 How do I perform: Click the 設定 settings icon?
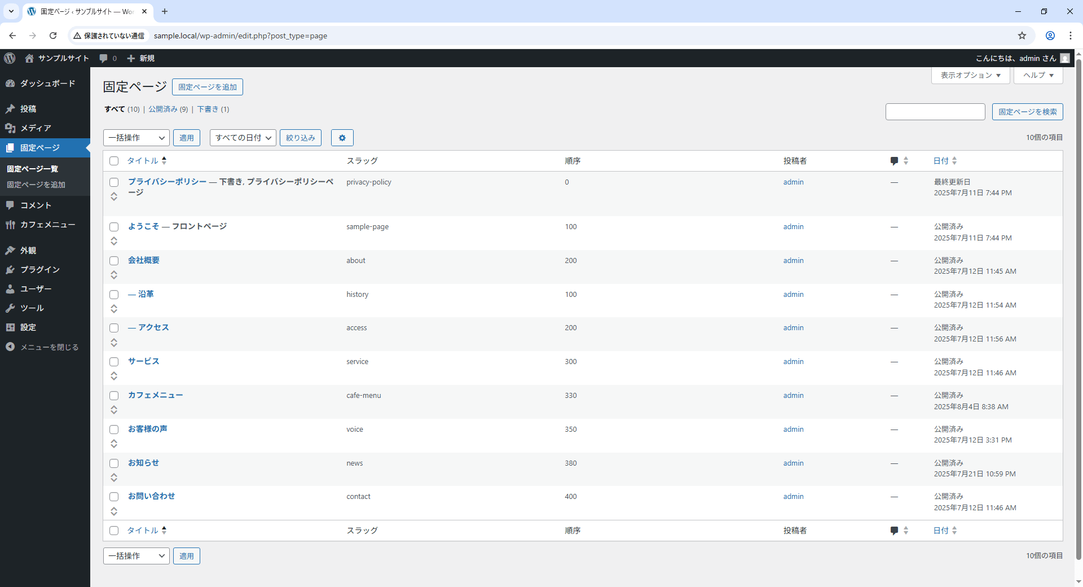pos(10,327)
